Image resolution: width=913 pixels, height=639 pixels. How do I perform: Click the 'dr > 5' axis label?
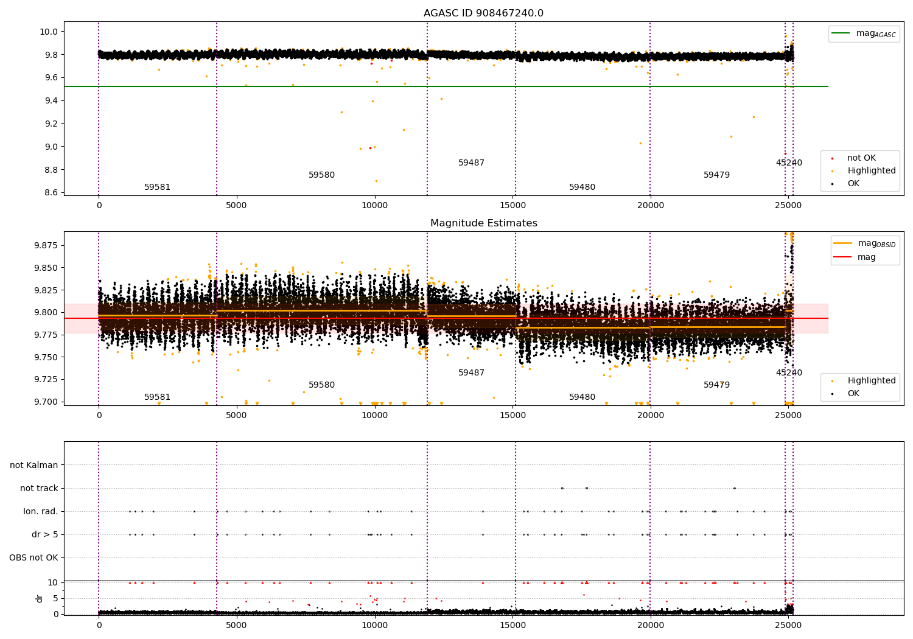coord(45,535)
